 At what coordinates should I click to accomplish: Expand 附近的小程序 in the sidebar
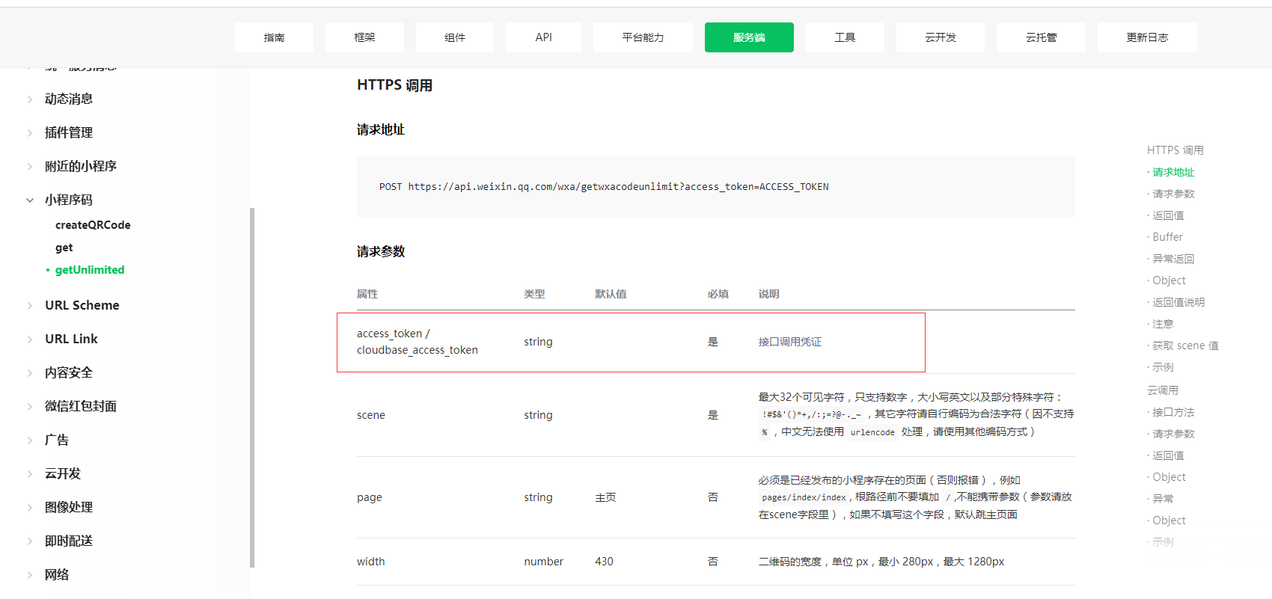pos(81,166)
